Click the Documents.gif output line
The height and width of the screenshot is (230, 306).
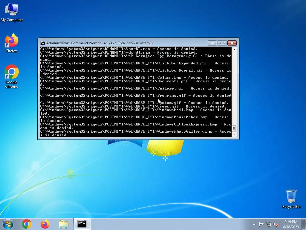coord(136,83)
